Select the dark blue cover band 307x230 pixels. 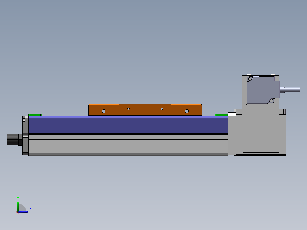[128, 126]
